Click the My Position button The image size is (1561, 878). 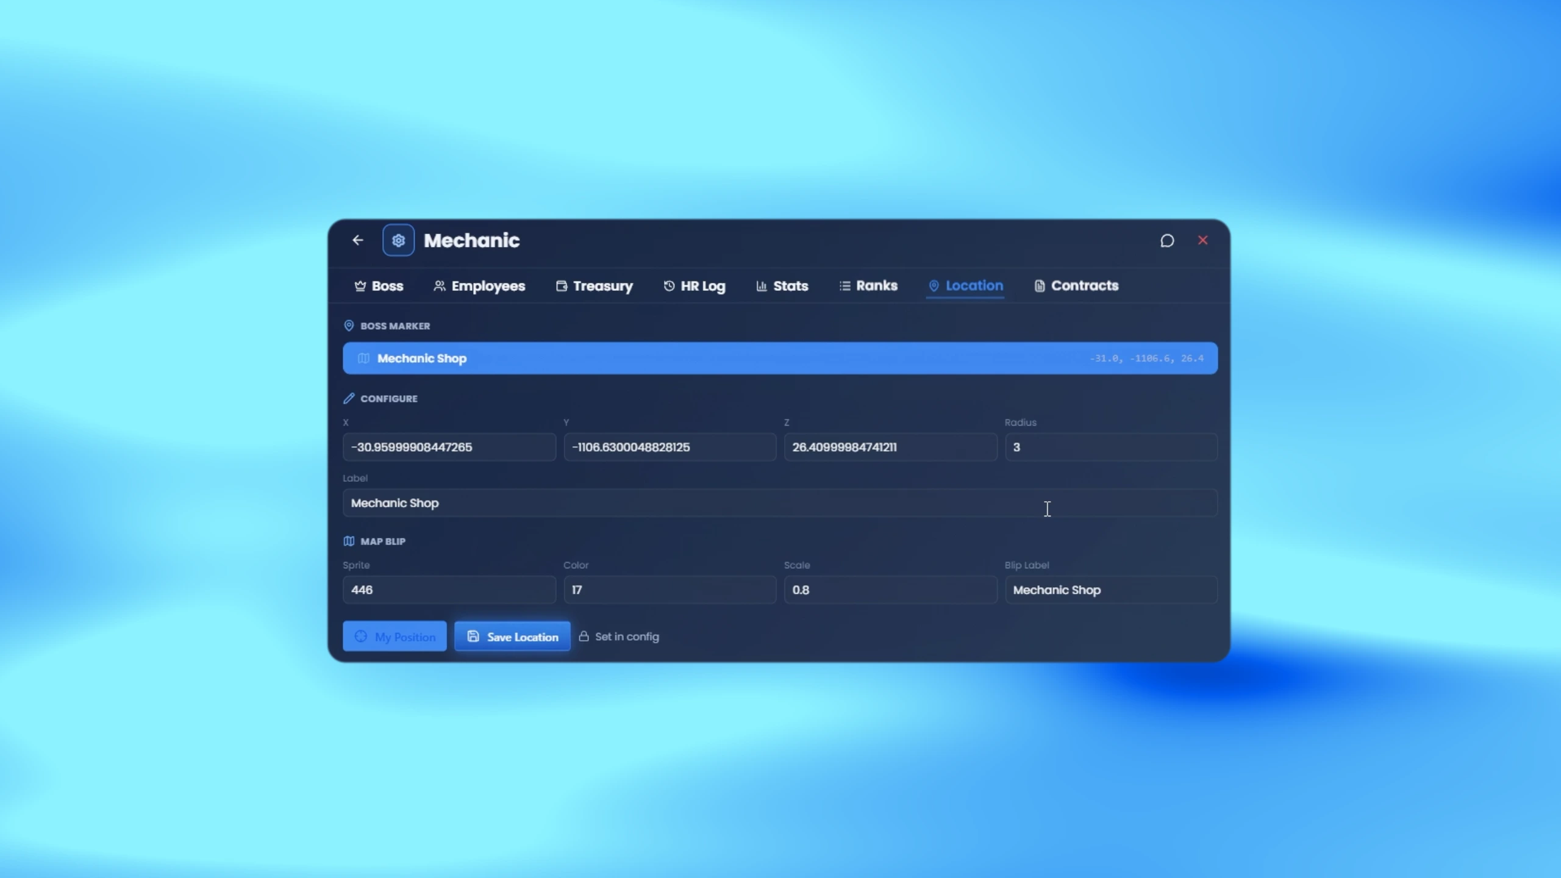395,637
